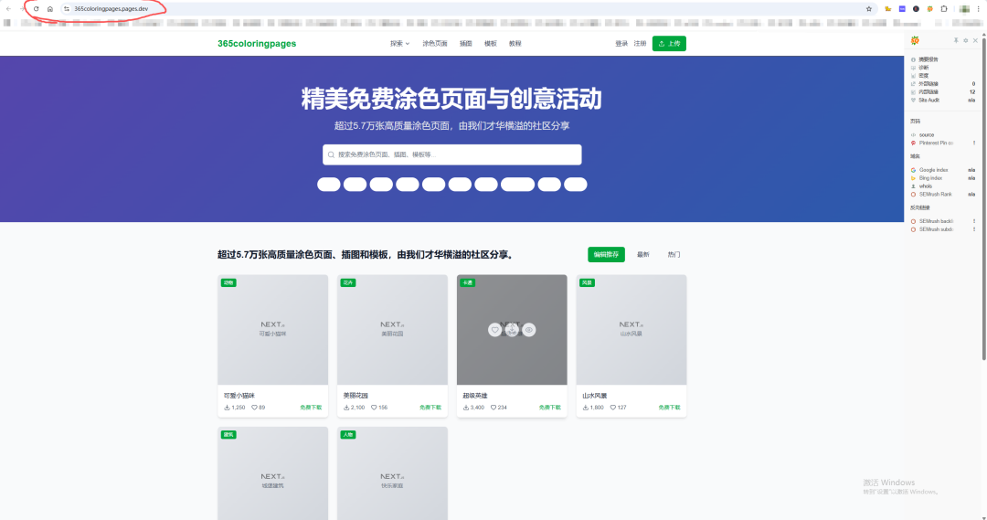The height and width of the screenshot is (520, 987).
Task: Select the 最新 filter tab
Action: (x=642, y=254)
